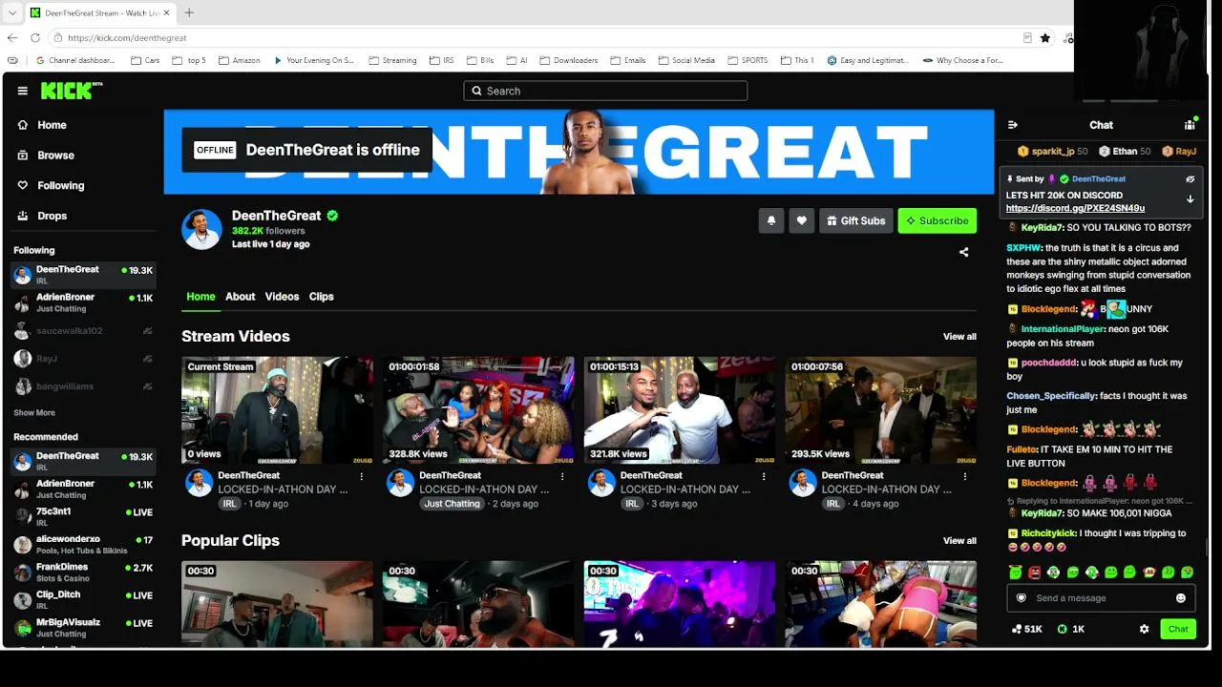Open the Discord invite link in pinned message
1222x687 pixels.
[1075, 208]
